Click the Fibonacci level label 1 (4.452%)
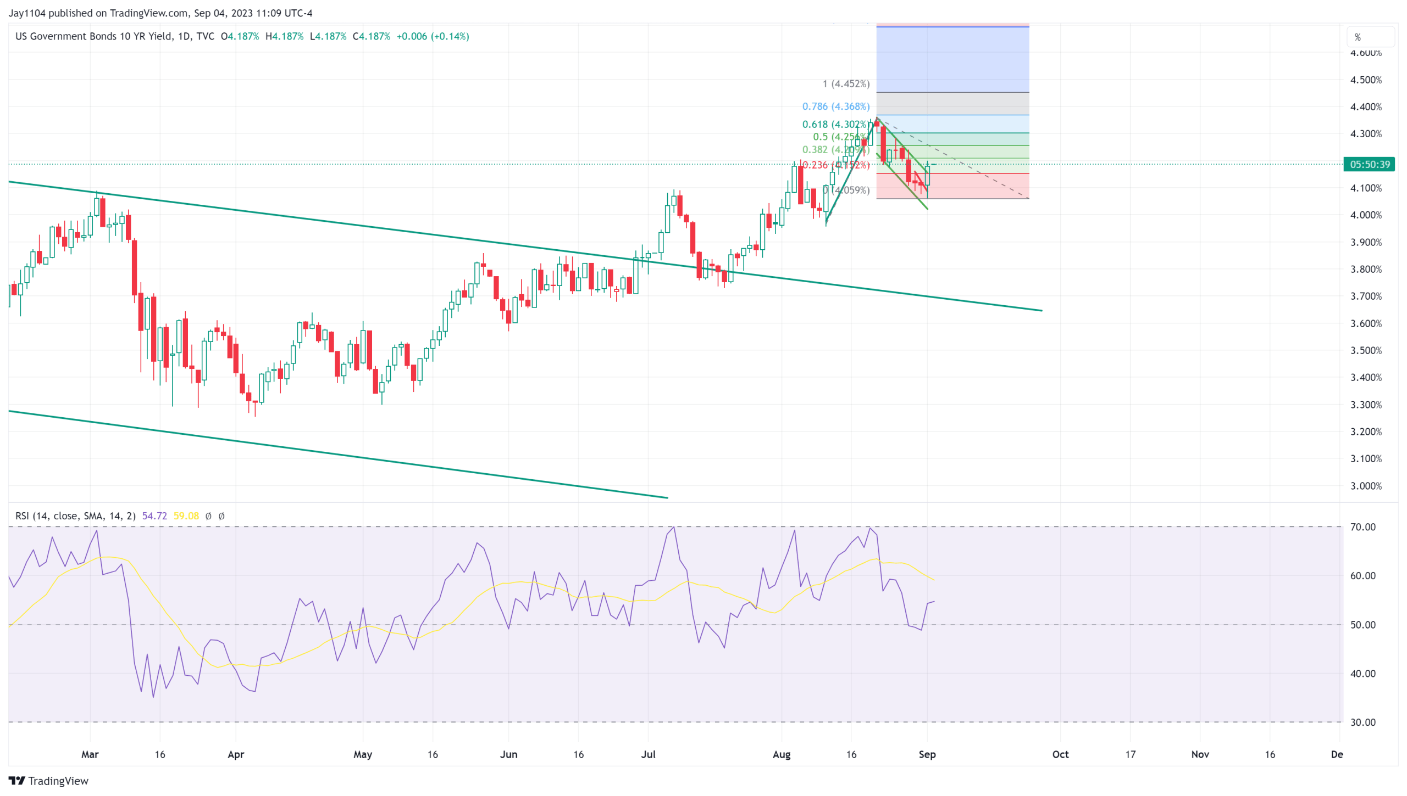The image size is (1407, 796). point(846,83)
